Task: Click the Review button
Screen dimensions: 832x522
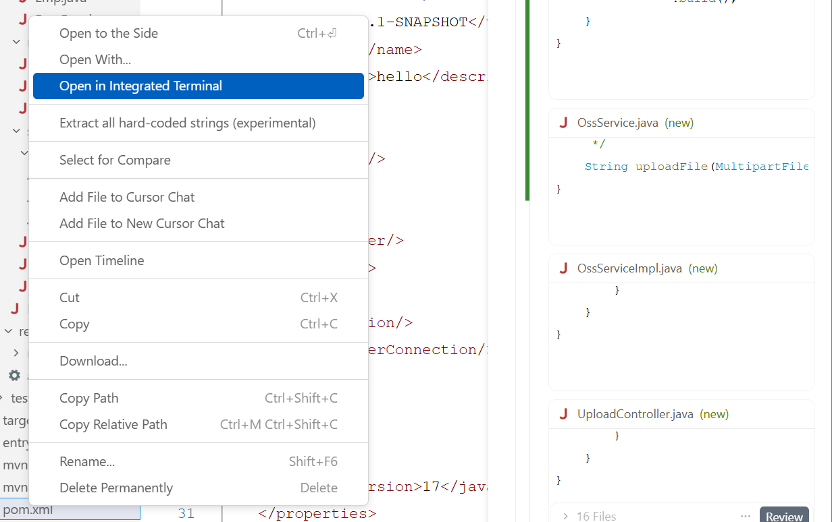Action: click(x=784, y=516)
